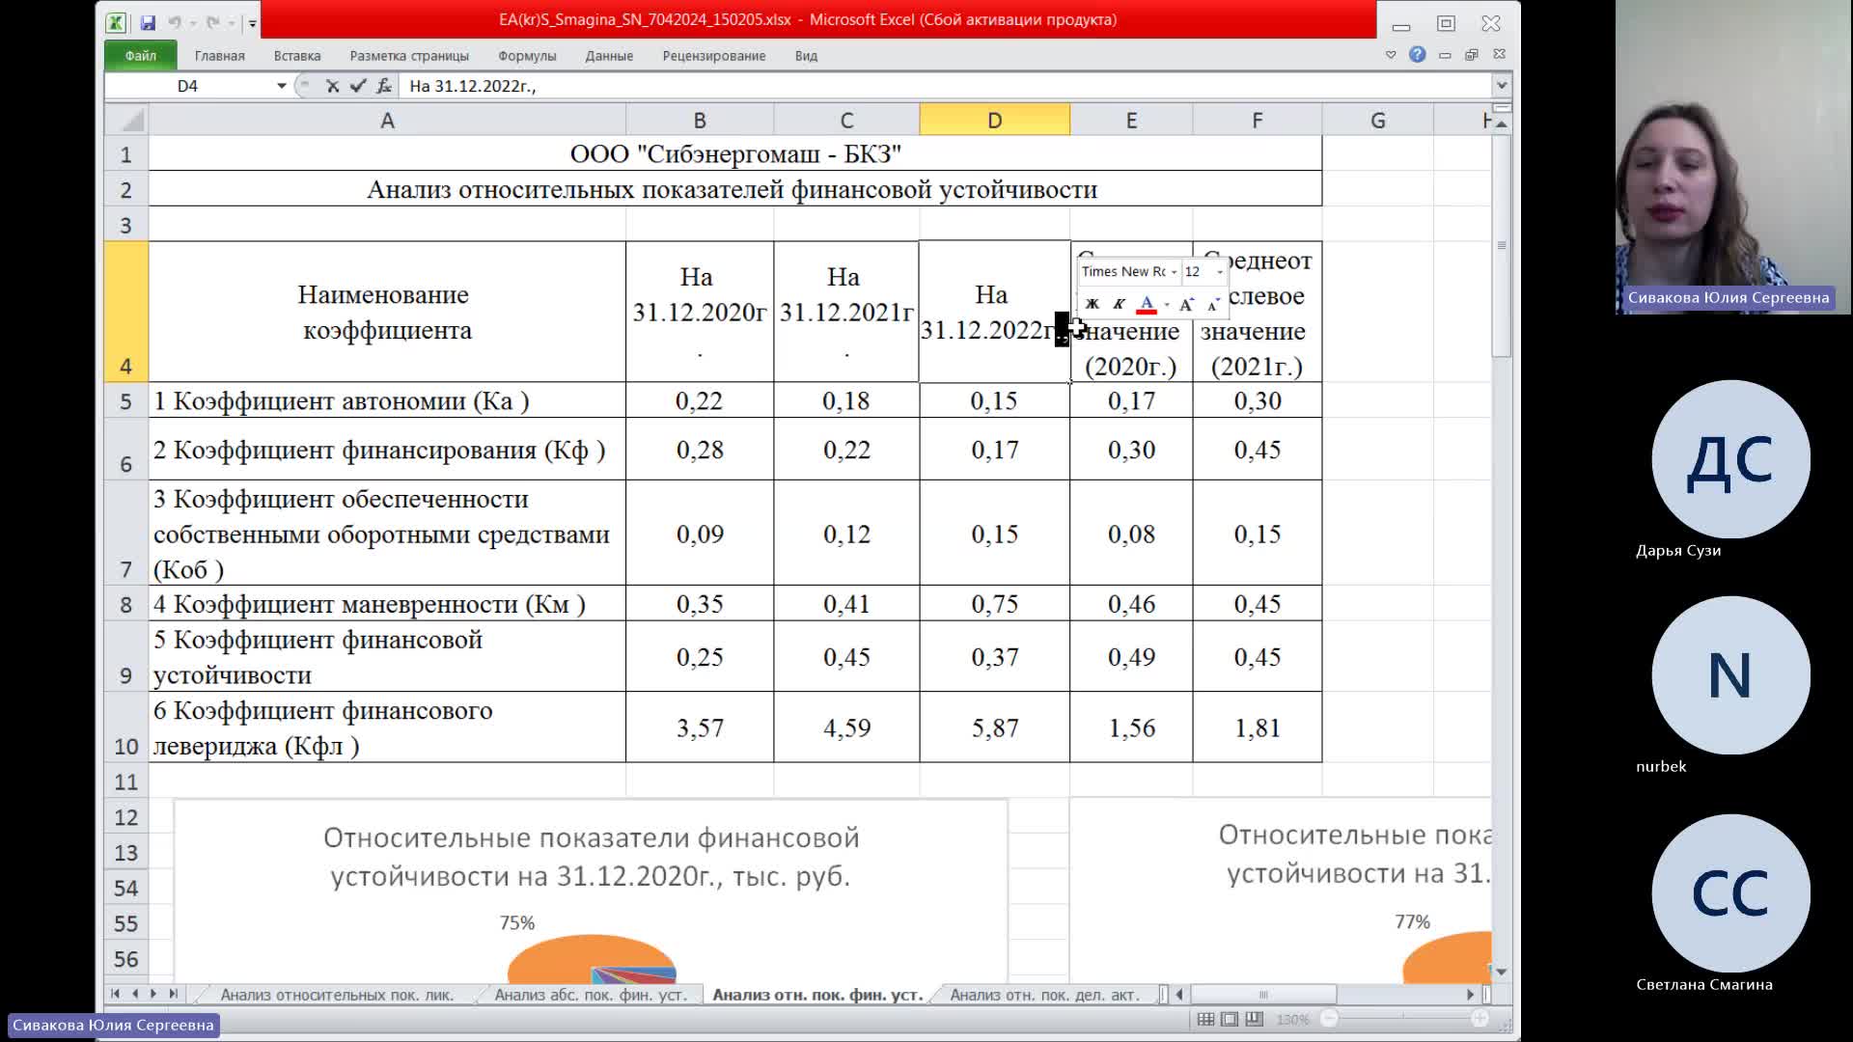Screen dimensions: 1853x1042
Task: Open Insert Function fx dialog
Action: (384, 86)
